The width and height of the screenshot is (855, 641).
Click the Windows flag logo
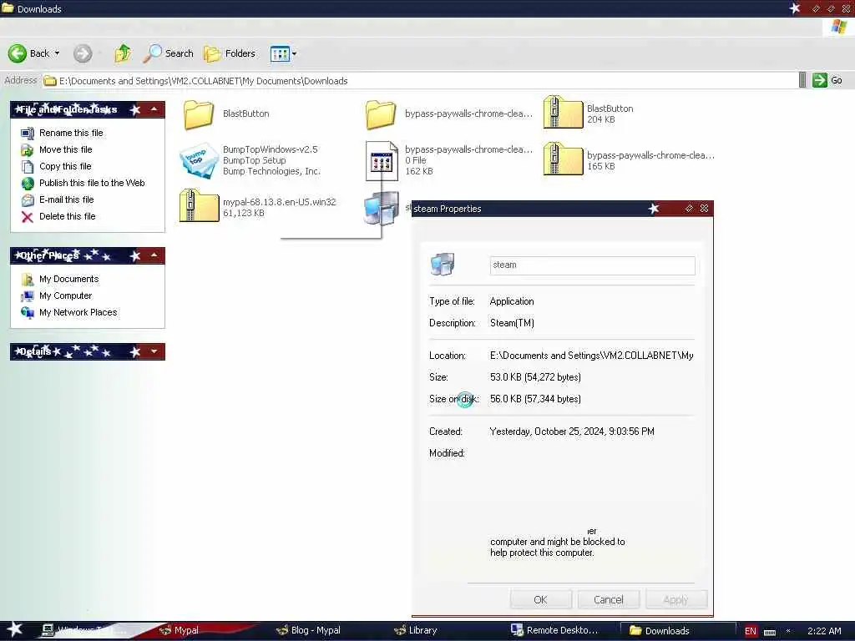point(839,27)
